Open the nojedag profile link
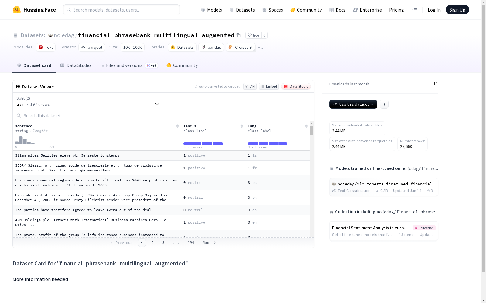Viewport: 486px width, 303px height. click(64, 35)
